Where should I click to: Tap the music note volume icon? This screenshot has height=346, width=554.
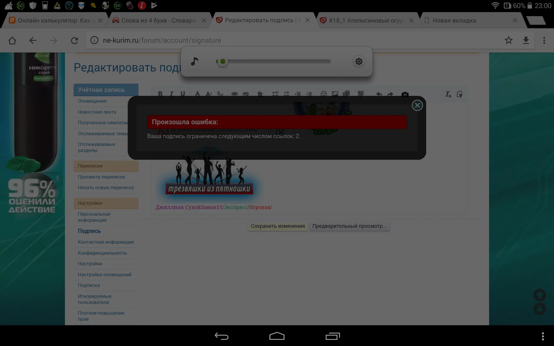[x=195, y=61]
